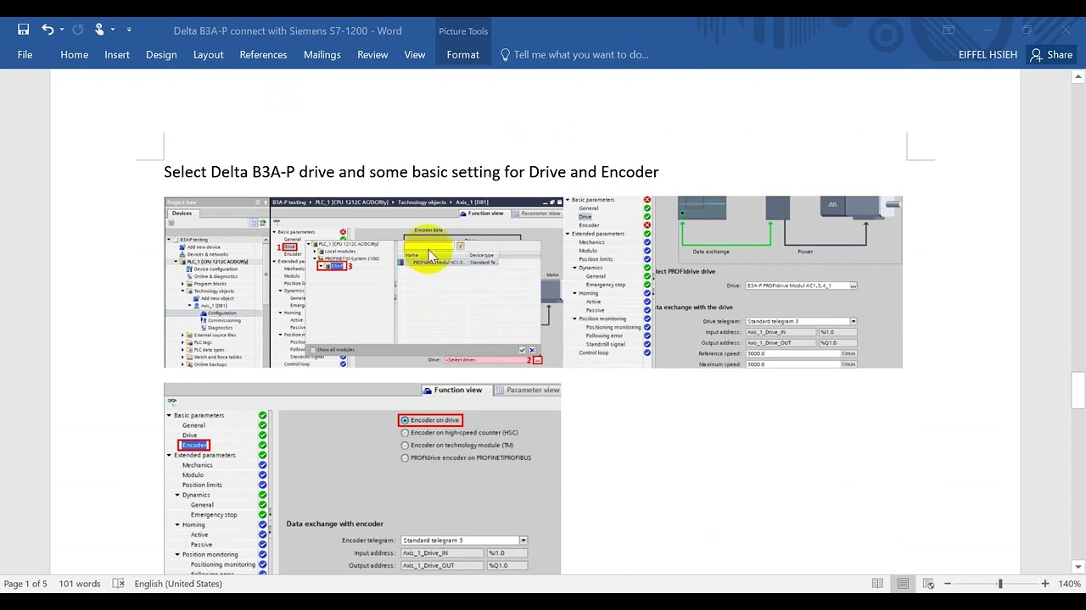Click the Save icon in Quick Access Toolbar

tap(24, 30)
